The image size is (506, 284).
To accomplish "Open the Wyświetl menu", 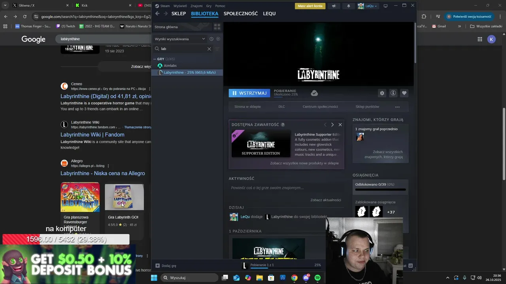I will point(180,6).
